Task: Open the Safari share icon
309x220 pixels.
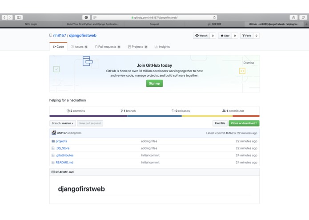Action: [293, 17]
